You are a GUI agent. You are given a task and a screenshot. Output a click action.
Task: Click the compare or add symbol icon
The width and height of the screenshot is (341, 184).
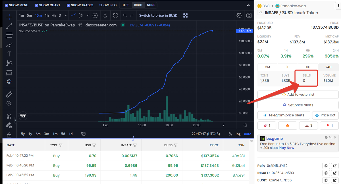[95, 15]
